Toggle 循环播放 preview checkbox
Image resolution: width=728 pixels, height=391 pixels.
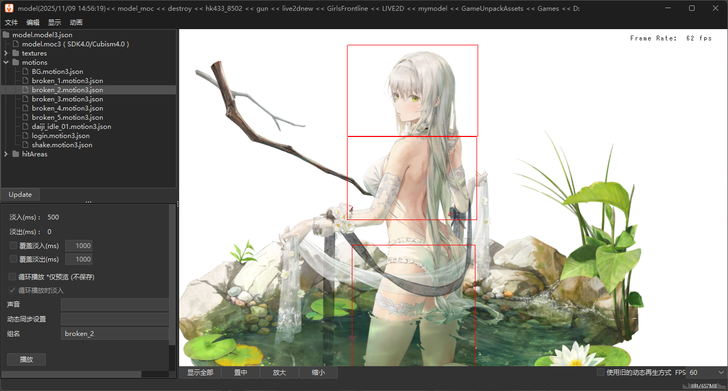[12, 277]
